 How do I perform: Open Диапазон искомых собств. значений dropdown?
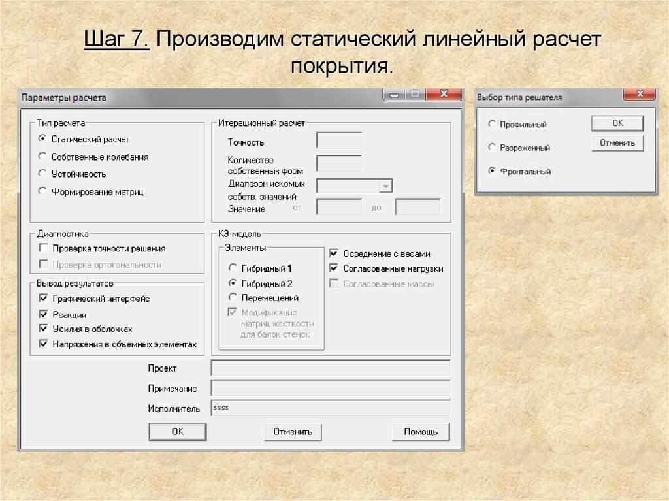pos(385,186)
